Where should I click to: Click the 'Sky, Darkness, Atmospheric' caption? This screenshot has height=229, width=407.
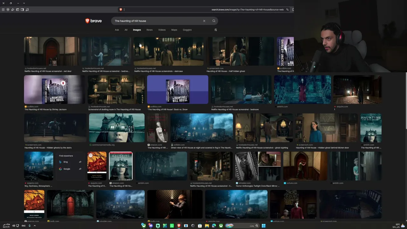point(38,186)
